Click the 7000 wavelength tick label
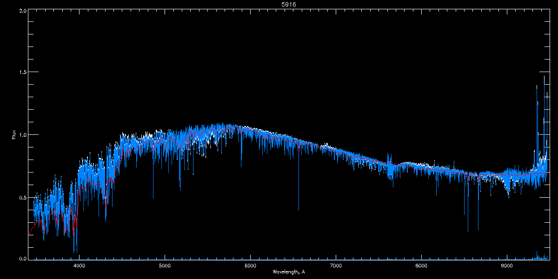The width and height of the screenshot is (558, 279). pos(336,266)
